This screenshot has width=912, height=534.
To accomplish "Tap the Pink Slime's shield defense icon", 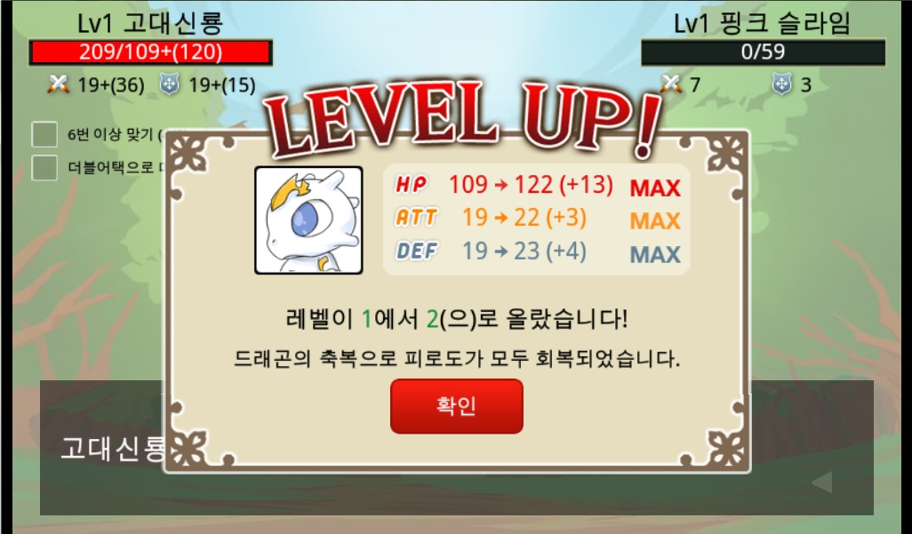I will pyautogui.click(x=781, y=85).
